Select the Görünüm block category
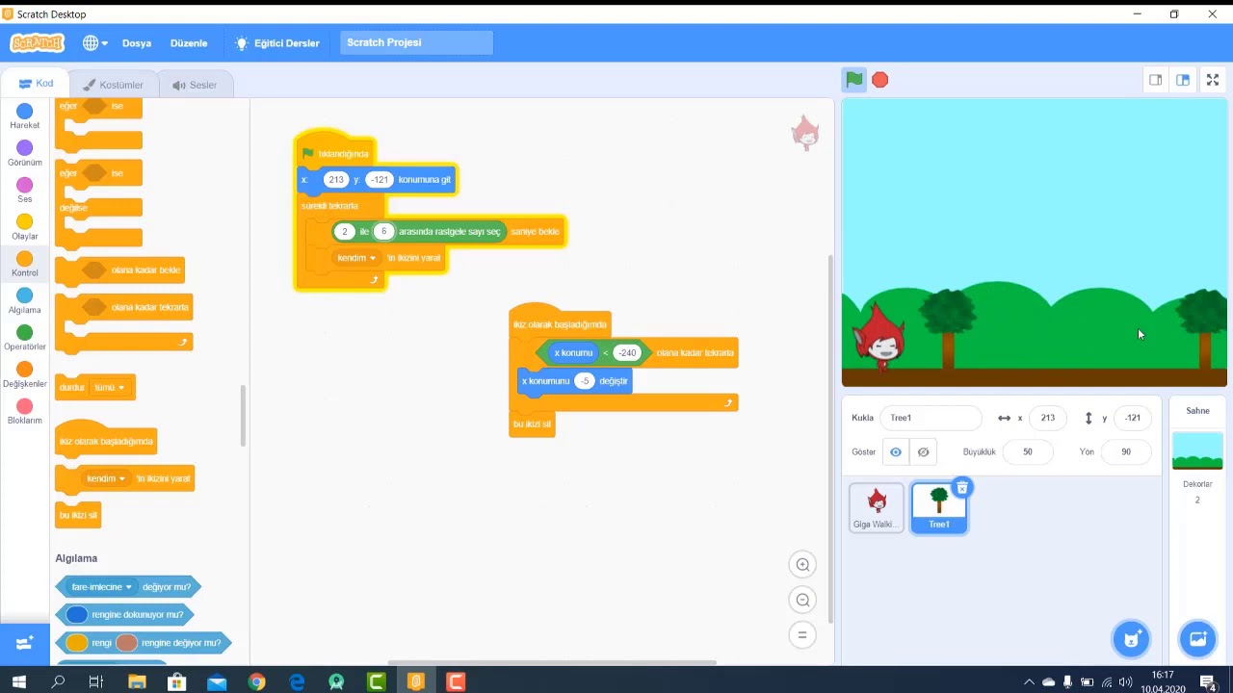Image resolution: width=1233 pixels, height=693 pixels. [x=25, y=153]
